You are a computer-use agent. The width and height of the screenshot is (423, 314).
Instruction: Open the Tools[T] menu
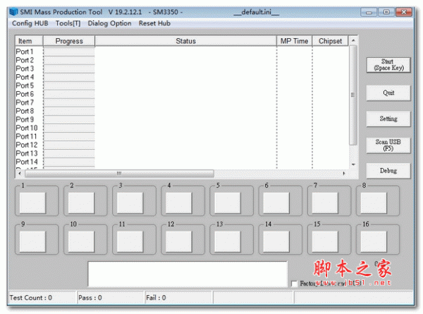[x=68, y=23]
